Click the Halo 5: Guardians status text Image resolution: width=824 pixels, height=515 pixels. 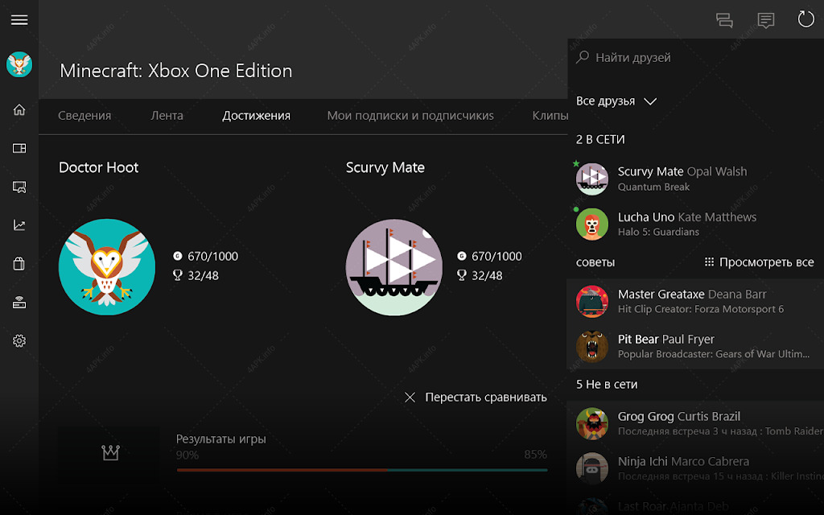coord(658,232)
